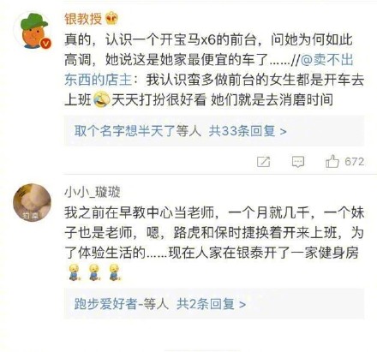Image resolution: width=377 pixels, height=352 pixels.
Task: Click the orange verified V badge
Action: pyautogui.click(x=45, y=44)
